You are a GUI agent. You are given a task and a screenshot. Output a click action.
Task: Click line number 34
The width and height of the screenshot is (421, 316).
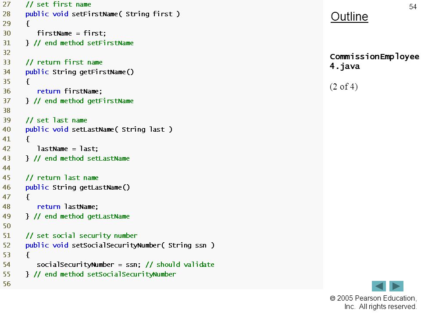[7, 72]
